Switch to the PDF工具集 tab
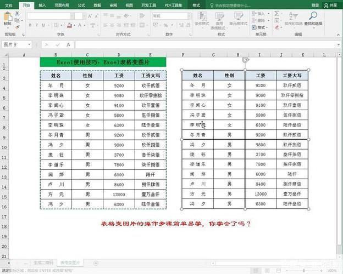This screenshot has width=343, height=274. click(x=174, y=5)
